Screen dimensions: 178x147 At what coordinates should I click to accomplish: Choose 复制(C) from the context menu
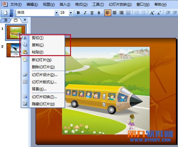pos(38,45)
